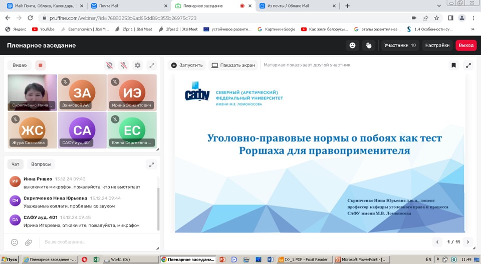Click the Участники button
This screenshot has height=264, width=481.
(x=400, y=45)
